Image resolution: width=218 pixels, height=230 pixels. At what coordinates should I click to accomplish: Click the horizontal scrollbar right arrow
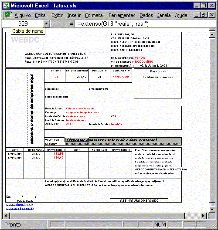point(204,216)
